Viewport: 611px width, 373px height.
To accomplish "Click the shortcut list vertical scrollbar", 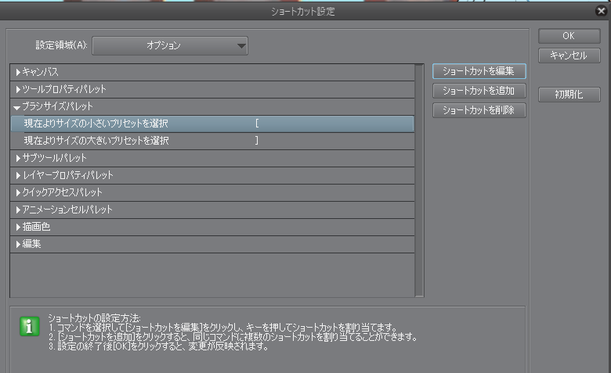I will point(419,181).
